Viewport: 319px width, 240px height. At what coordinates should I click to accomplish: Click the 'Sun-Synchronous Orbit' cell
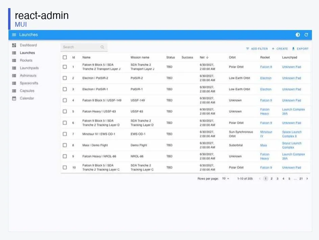coord(241,134)
